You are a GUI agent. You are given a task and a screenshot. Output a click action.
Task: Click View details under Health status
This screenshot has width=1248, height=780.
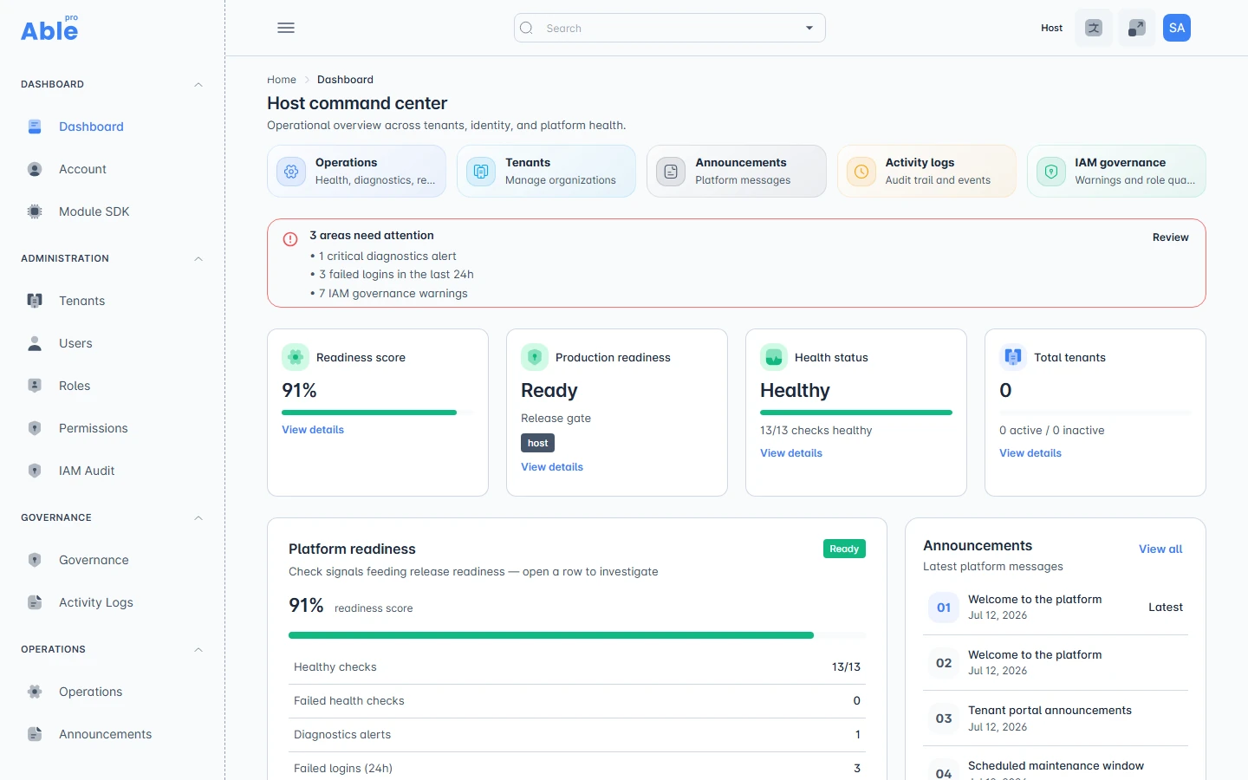tap(791, 453)
